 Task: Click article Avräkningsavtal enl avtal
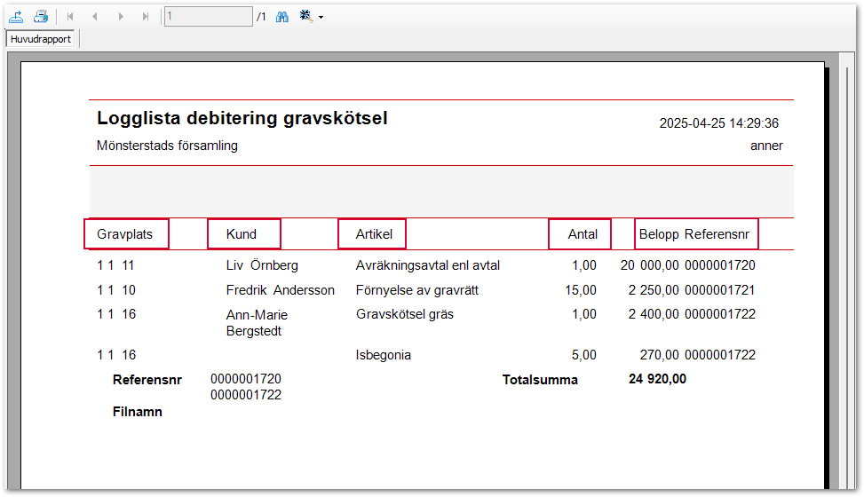click(428, 265)
